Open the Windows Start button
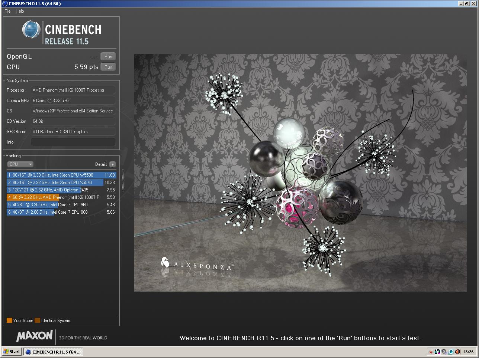This screenshot has width=479, height=358. point(12,352)
